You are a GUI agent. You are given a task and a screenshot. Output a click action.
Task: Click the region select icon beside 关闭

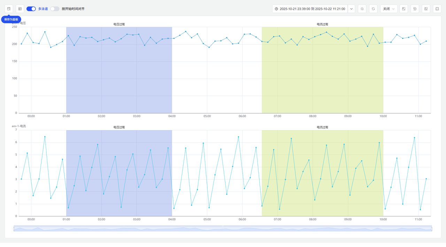[403, 9]
